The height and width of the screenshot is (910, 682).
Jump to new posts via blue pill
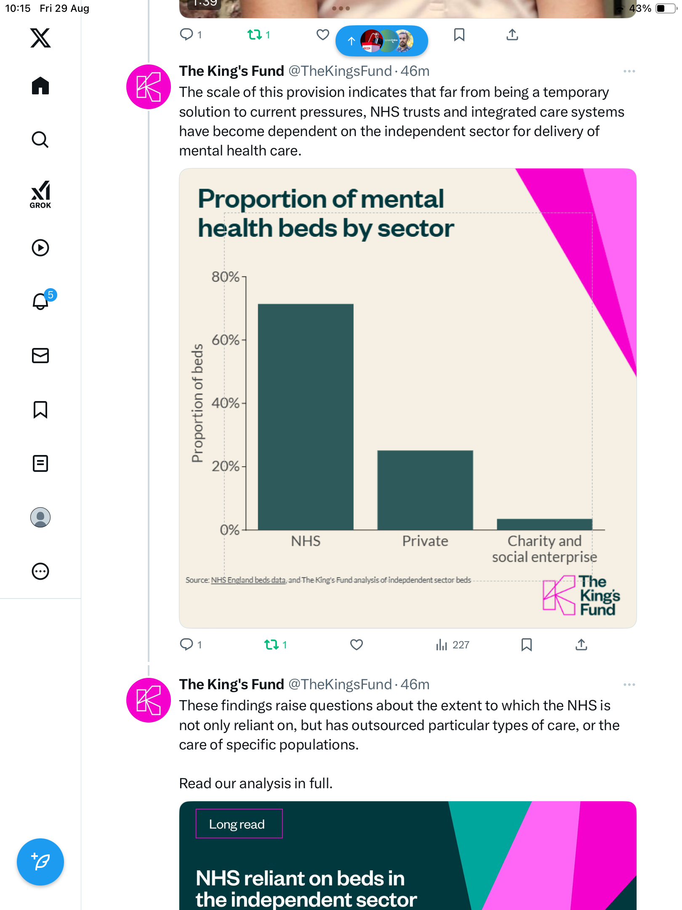[x=381, y=41]
